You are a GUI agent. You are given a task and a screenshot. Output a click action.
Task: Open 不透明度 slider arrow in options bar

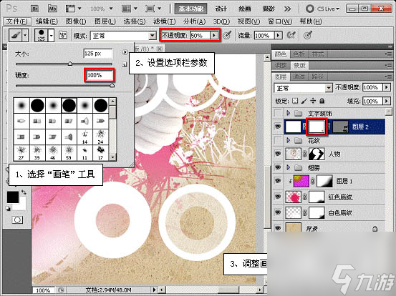click(x=214, y=35)
